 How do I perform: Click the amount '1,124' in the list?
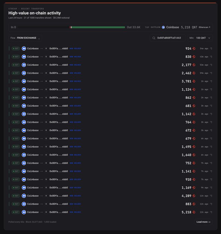186,89
